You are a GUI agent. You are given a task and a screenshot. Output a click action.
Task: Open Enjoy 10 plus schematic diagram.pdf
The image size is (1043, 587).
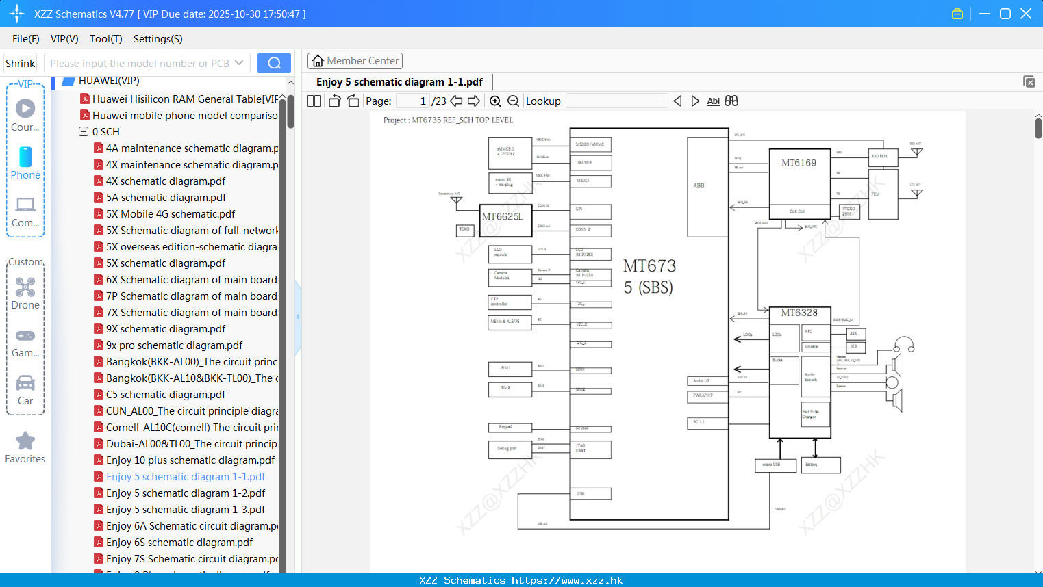(184, 460)
